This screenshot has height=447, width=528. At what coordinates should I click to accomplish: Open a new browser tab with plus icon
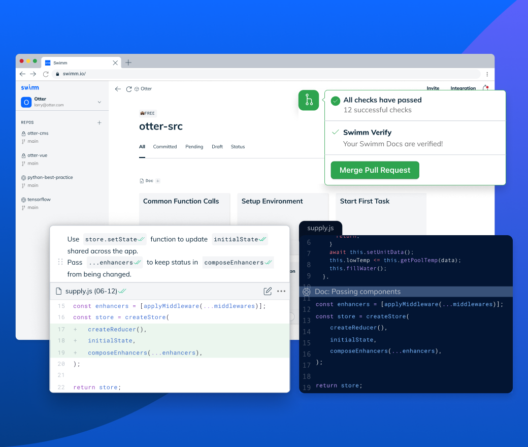pyautogui.click(x=128, y=62)
